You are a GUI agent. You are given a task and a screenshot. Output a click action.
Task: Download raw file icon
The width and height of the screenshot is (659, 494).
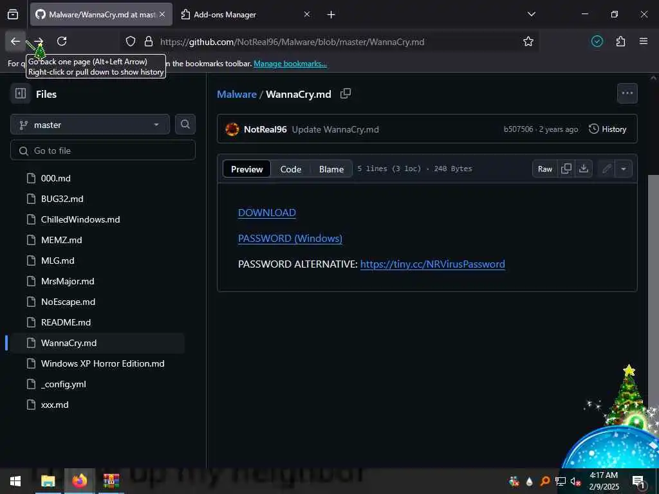(x=583, y=169)
